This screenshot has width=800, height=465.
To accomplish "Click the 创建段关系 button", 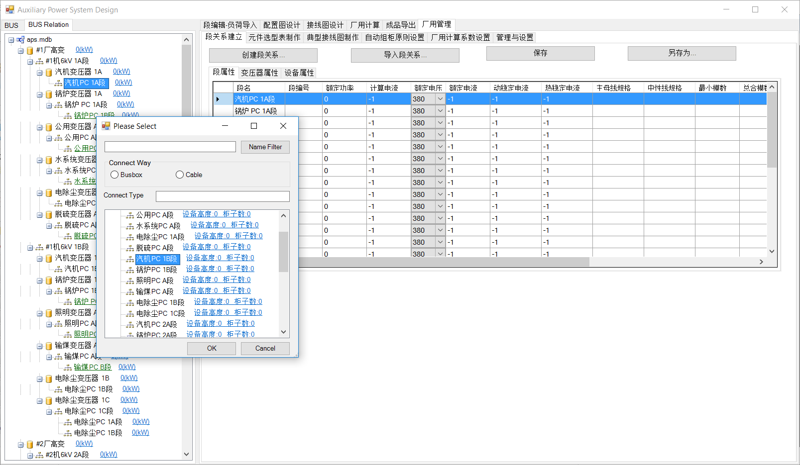I will tap(263, 55).
